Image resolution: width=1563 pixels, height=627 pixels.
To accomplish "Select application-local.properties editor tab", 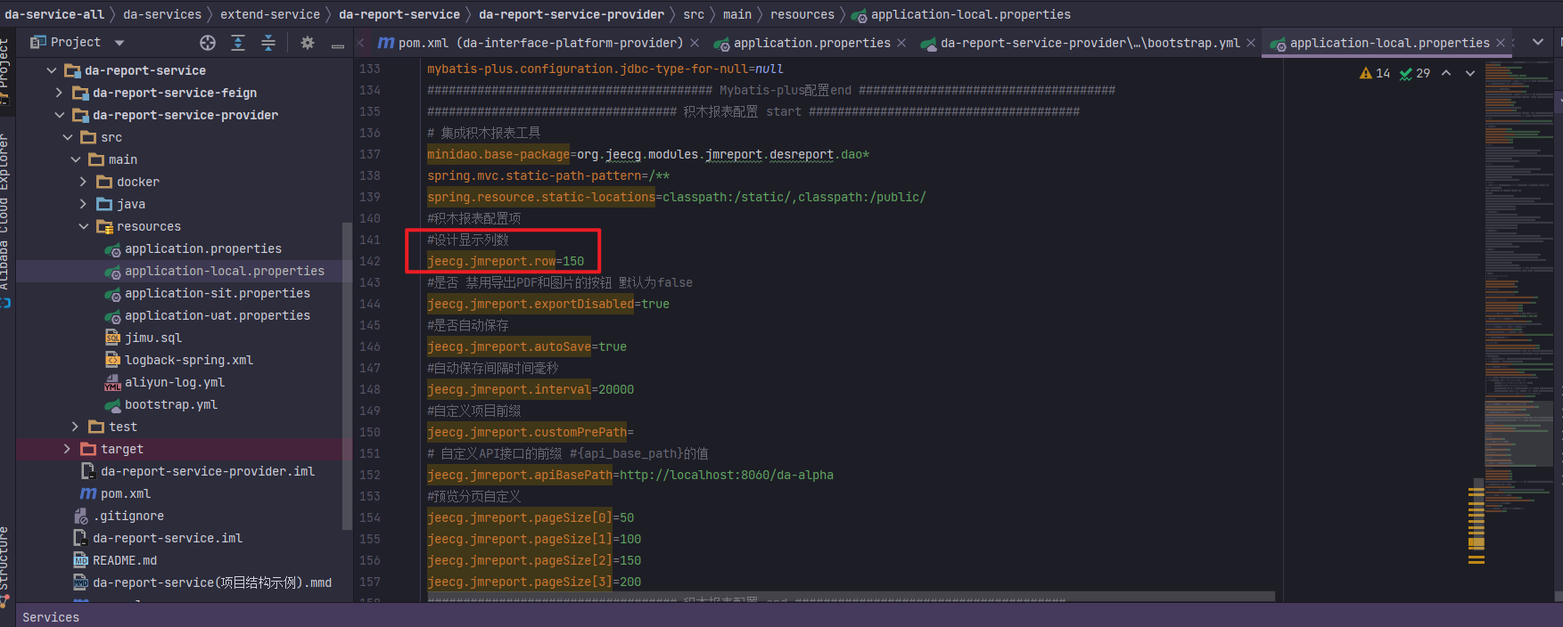I will pos(1389,43).
